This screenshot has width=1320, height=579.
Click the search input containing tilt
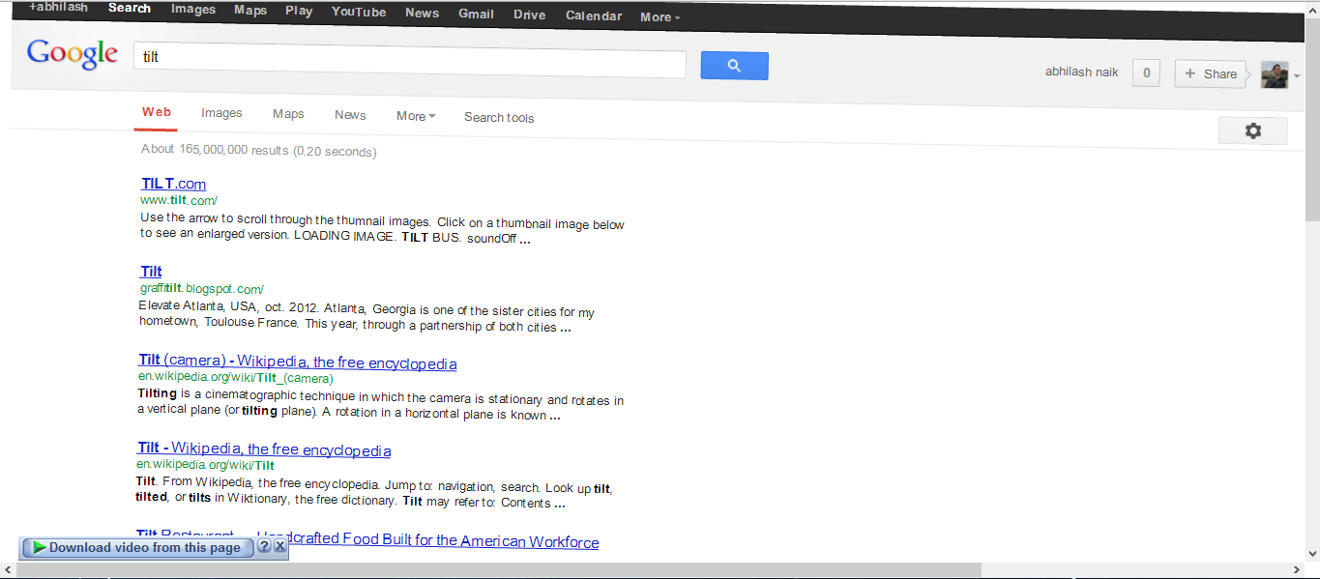(410, 58)
